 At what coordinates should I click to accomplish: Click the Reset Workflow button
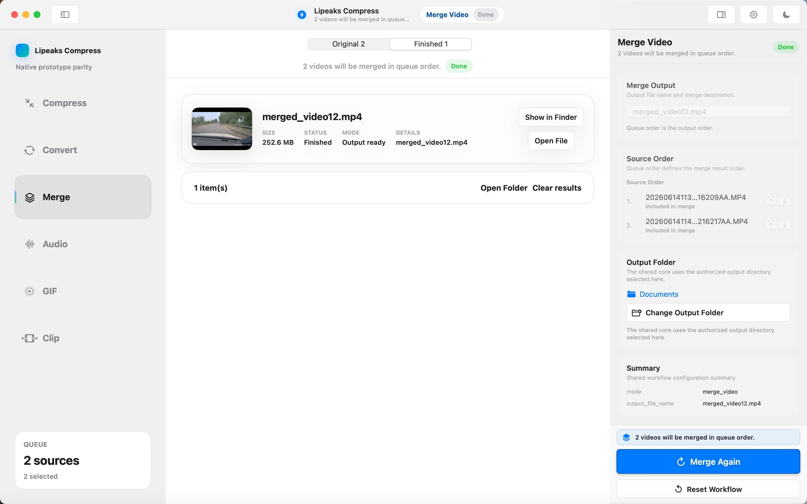[x=708, y=489]
